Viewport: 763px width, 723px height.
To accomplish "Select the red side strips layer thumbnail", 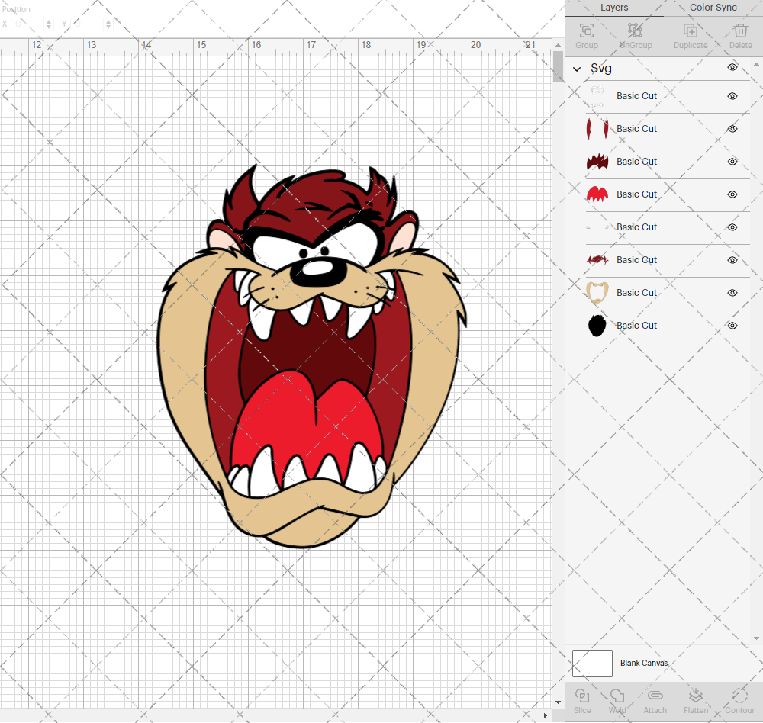I will pyautogui.click(x=597, y=128).
